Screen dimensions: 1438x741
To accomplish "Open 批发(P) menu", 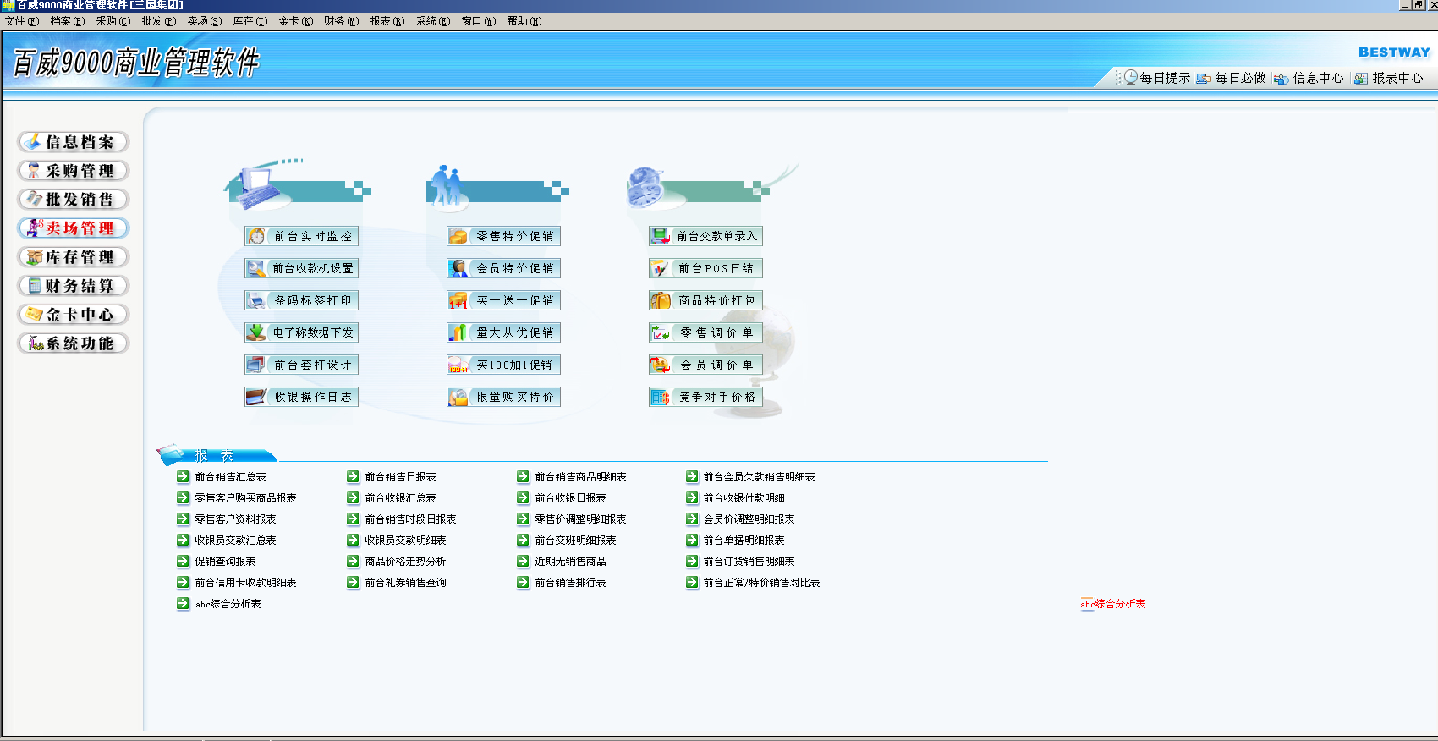I will (159, 21).
